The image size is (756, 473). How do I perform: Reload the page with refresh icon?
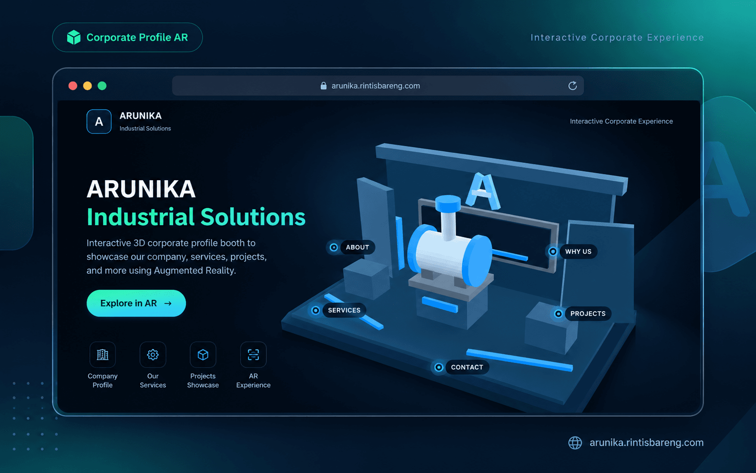click(572, 86)
